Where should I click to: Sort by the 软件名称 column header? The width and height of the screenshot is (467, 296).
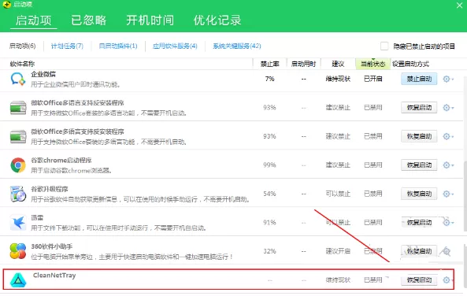pos(22,64)
